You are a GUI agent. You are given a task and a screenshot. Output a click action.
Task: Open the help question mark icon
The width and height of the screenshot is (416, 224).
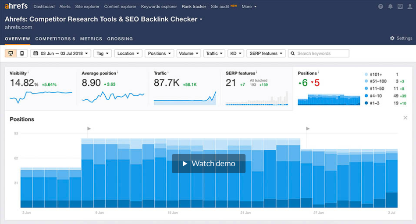[380, 7]
